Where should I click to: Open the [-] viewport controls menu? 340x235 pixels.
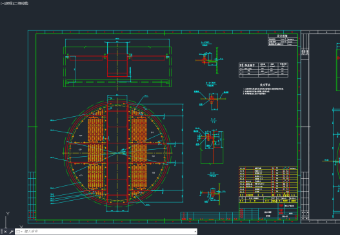pos(2,3)
